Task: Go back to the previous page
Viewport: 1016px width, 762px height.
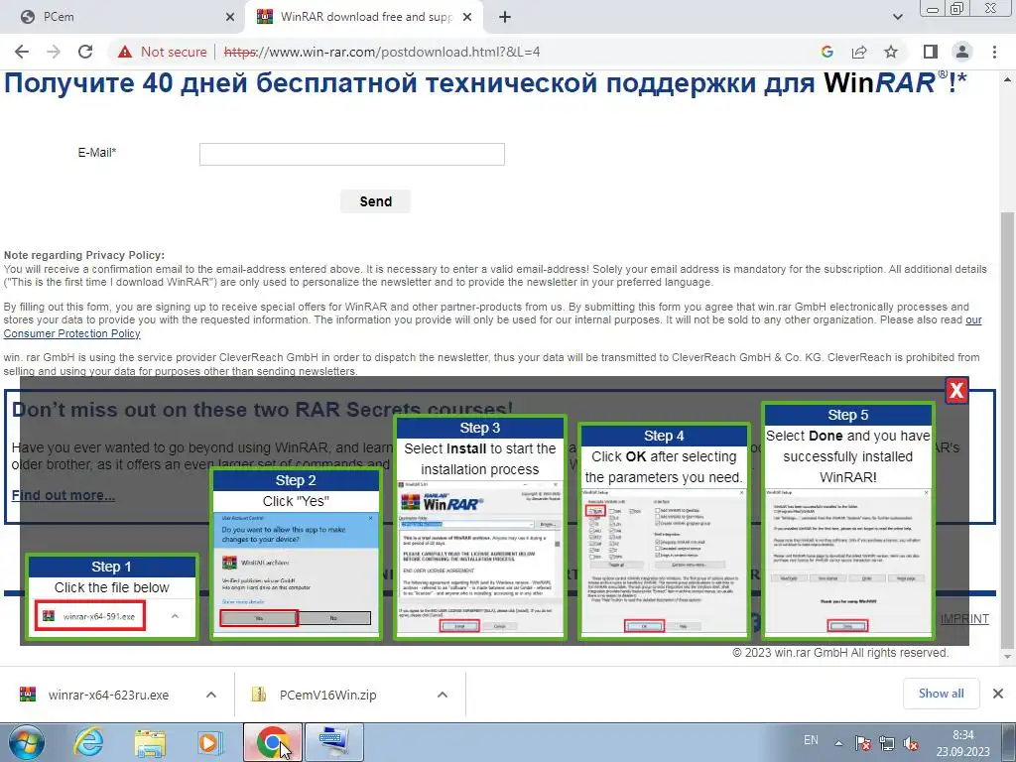Action: [22, 52]
